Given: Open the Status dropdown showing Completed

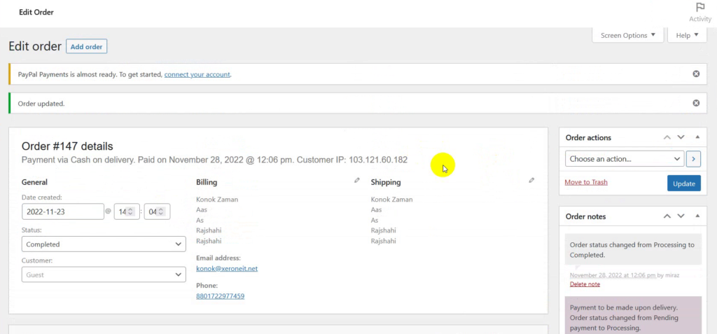Looking at the screenshot, I should click(x=104, y=244).
